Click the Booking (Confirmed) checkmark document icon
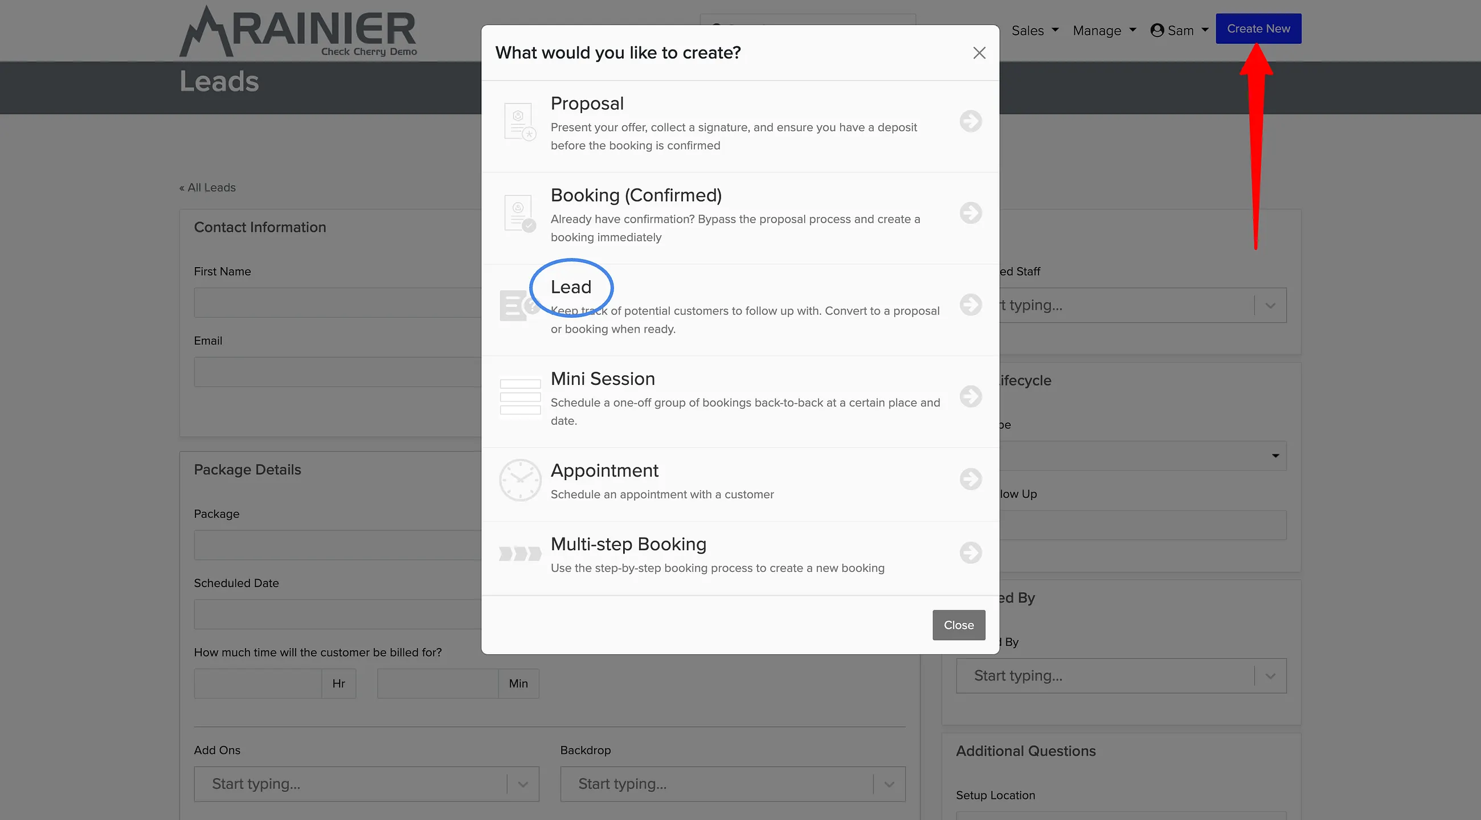The width and height of the screenshot is (1481, 820). [519, 213]
